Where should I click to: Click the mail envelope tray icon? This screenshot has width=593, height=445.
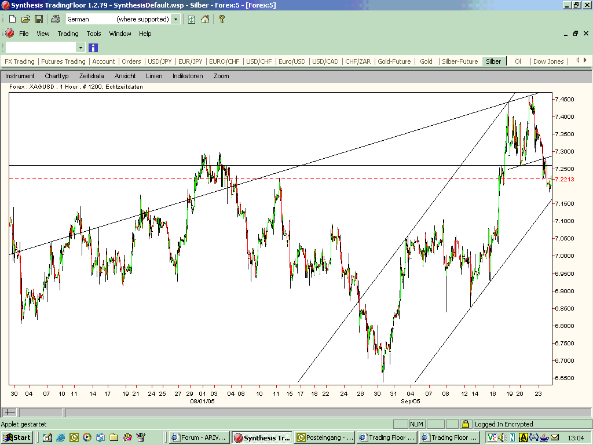pos(554,437)
